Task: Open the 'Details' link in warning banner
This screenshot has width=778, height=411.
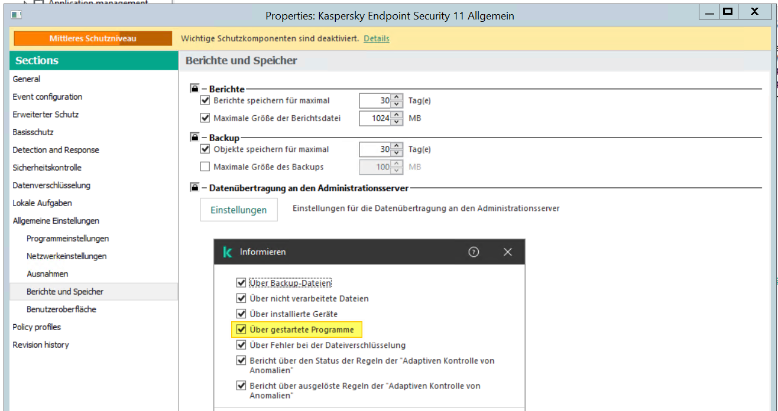Action: click(x=377, y=39)
